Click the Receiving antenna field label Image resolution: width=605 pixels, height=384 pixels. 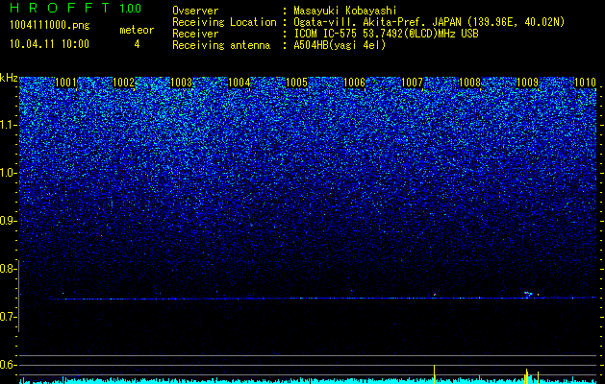[x=221, y=45]
